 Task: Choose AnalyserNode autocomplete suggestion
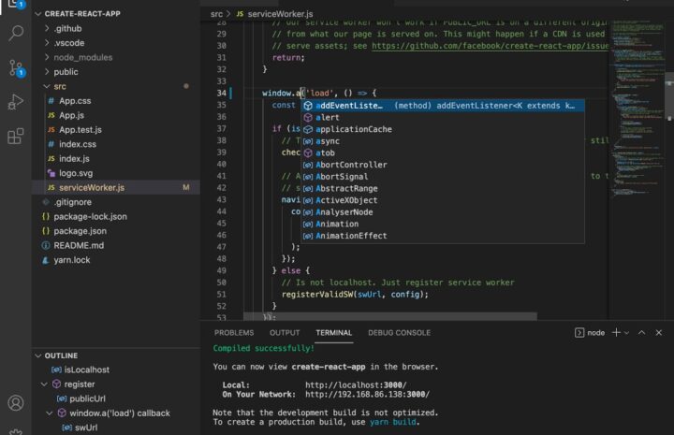point(442,211)
